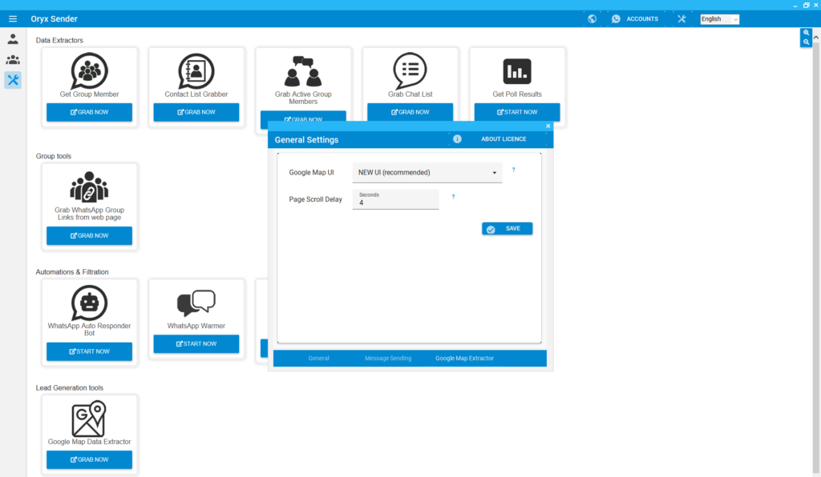Viewport: 821px width, 477px height.
Task: Click START NOW under WhatsApp Warmer
Action: point(196,344)
